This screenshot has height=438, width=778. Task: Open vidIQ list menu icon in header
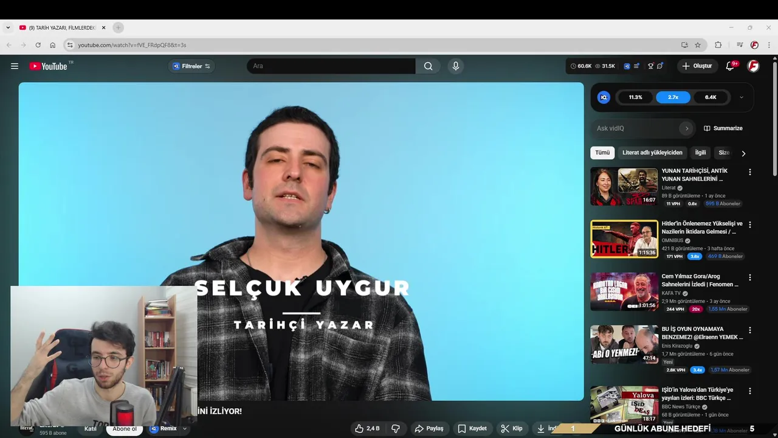636,66
